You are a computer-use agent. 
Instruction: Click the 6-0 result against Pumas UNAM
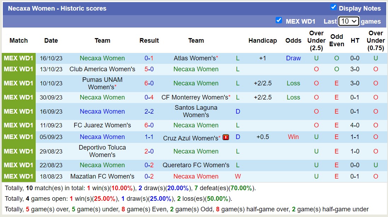coord(149,83)
